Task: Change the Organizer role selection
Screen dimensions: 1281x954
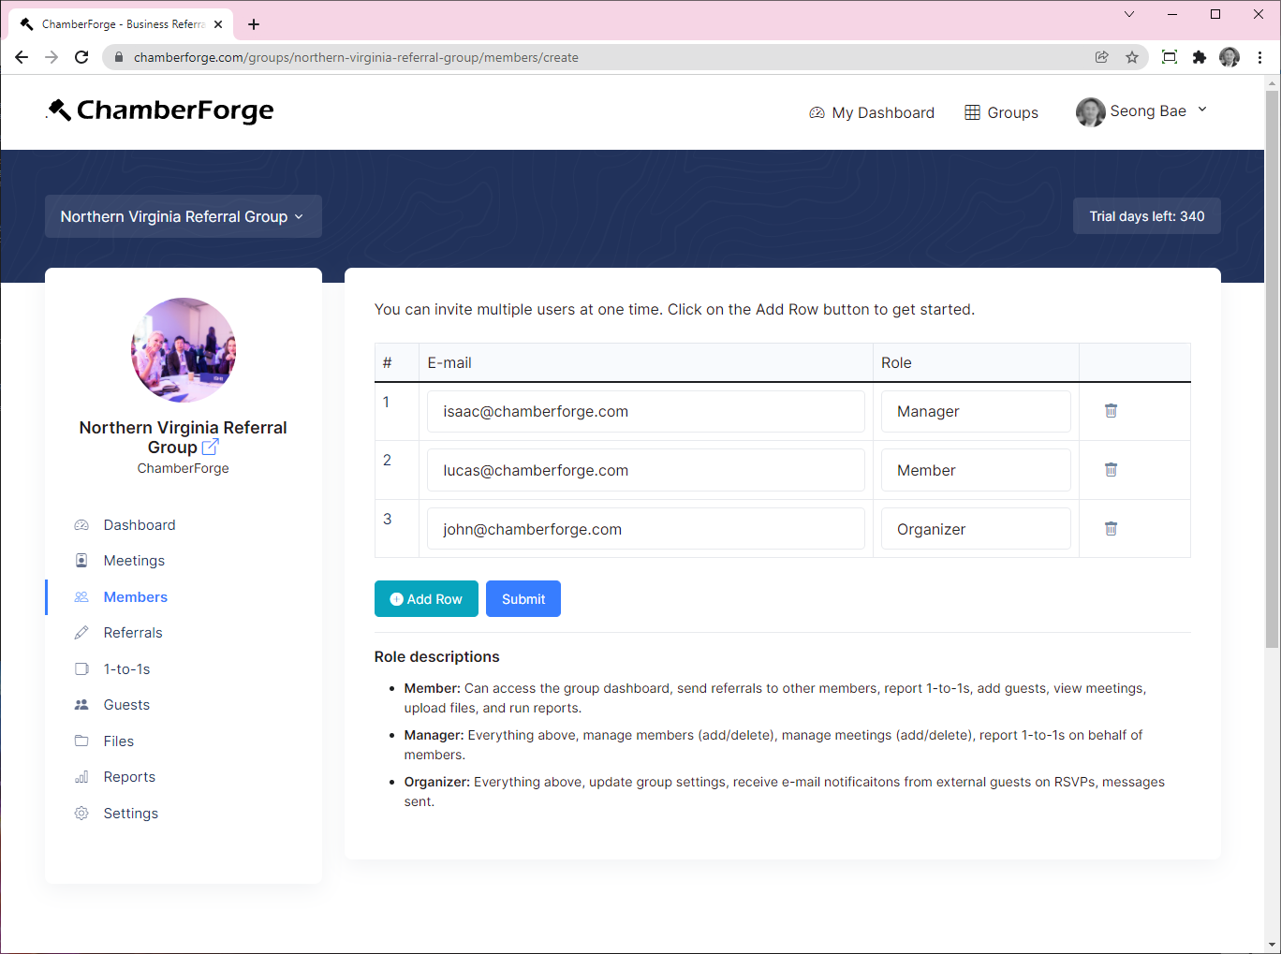Action: [x=975, y=529]
